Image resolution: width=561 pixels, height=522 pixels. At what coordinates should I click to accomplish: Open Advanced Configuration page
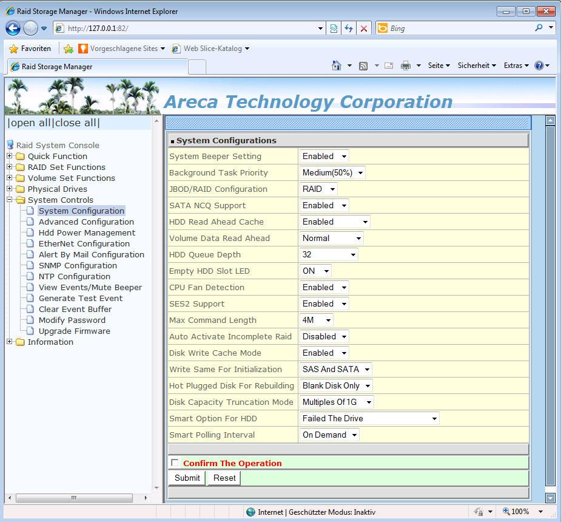[86, 222]
